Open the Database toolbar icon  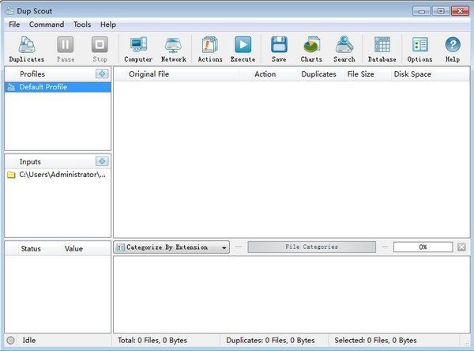click(382, 48)
